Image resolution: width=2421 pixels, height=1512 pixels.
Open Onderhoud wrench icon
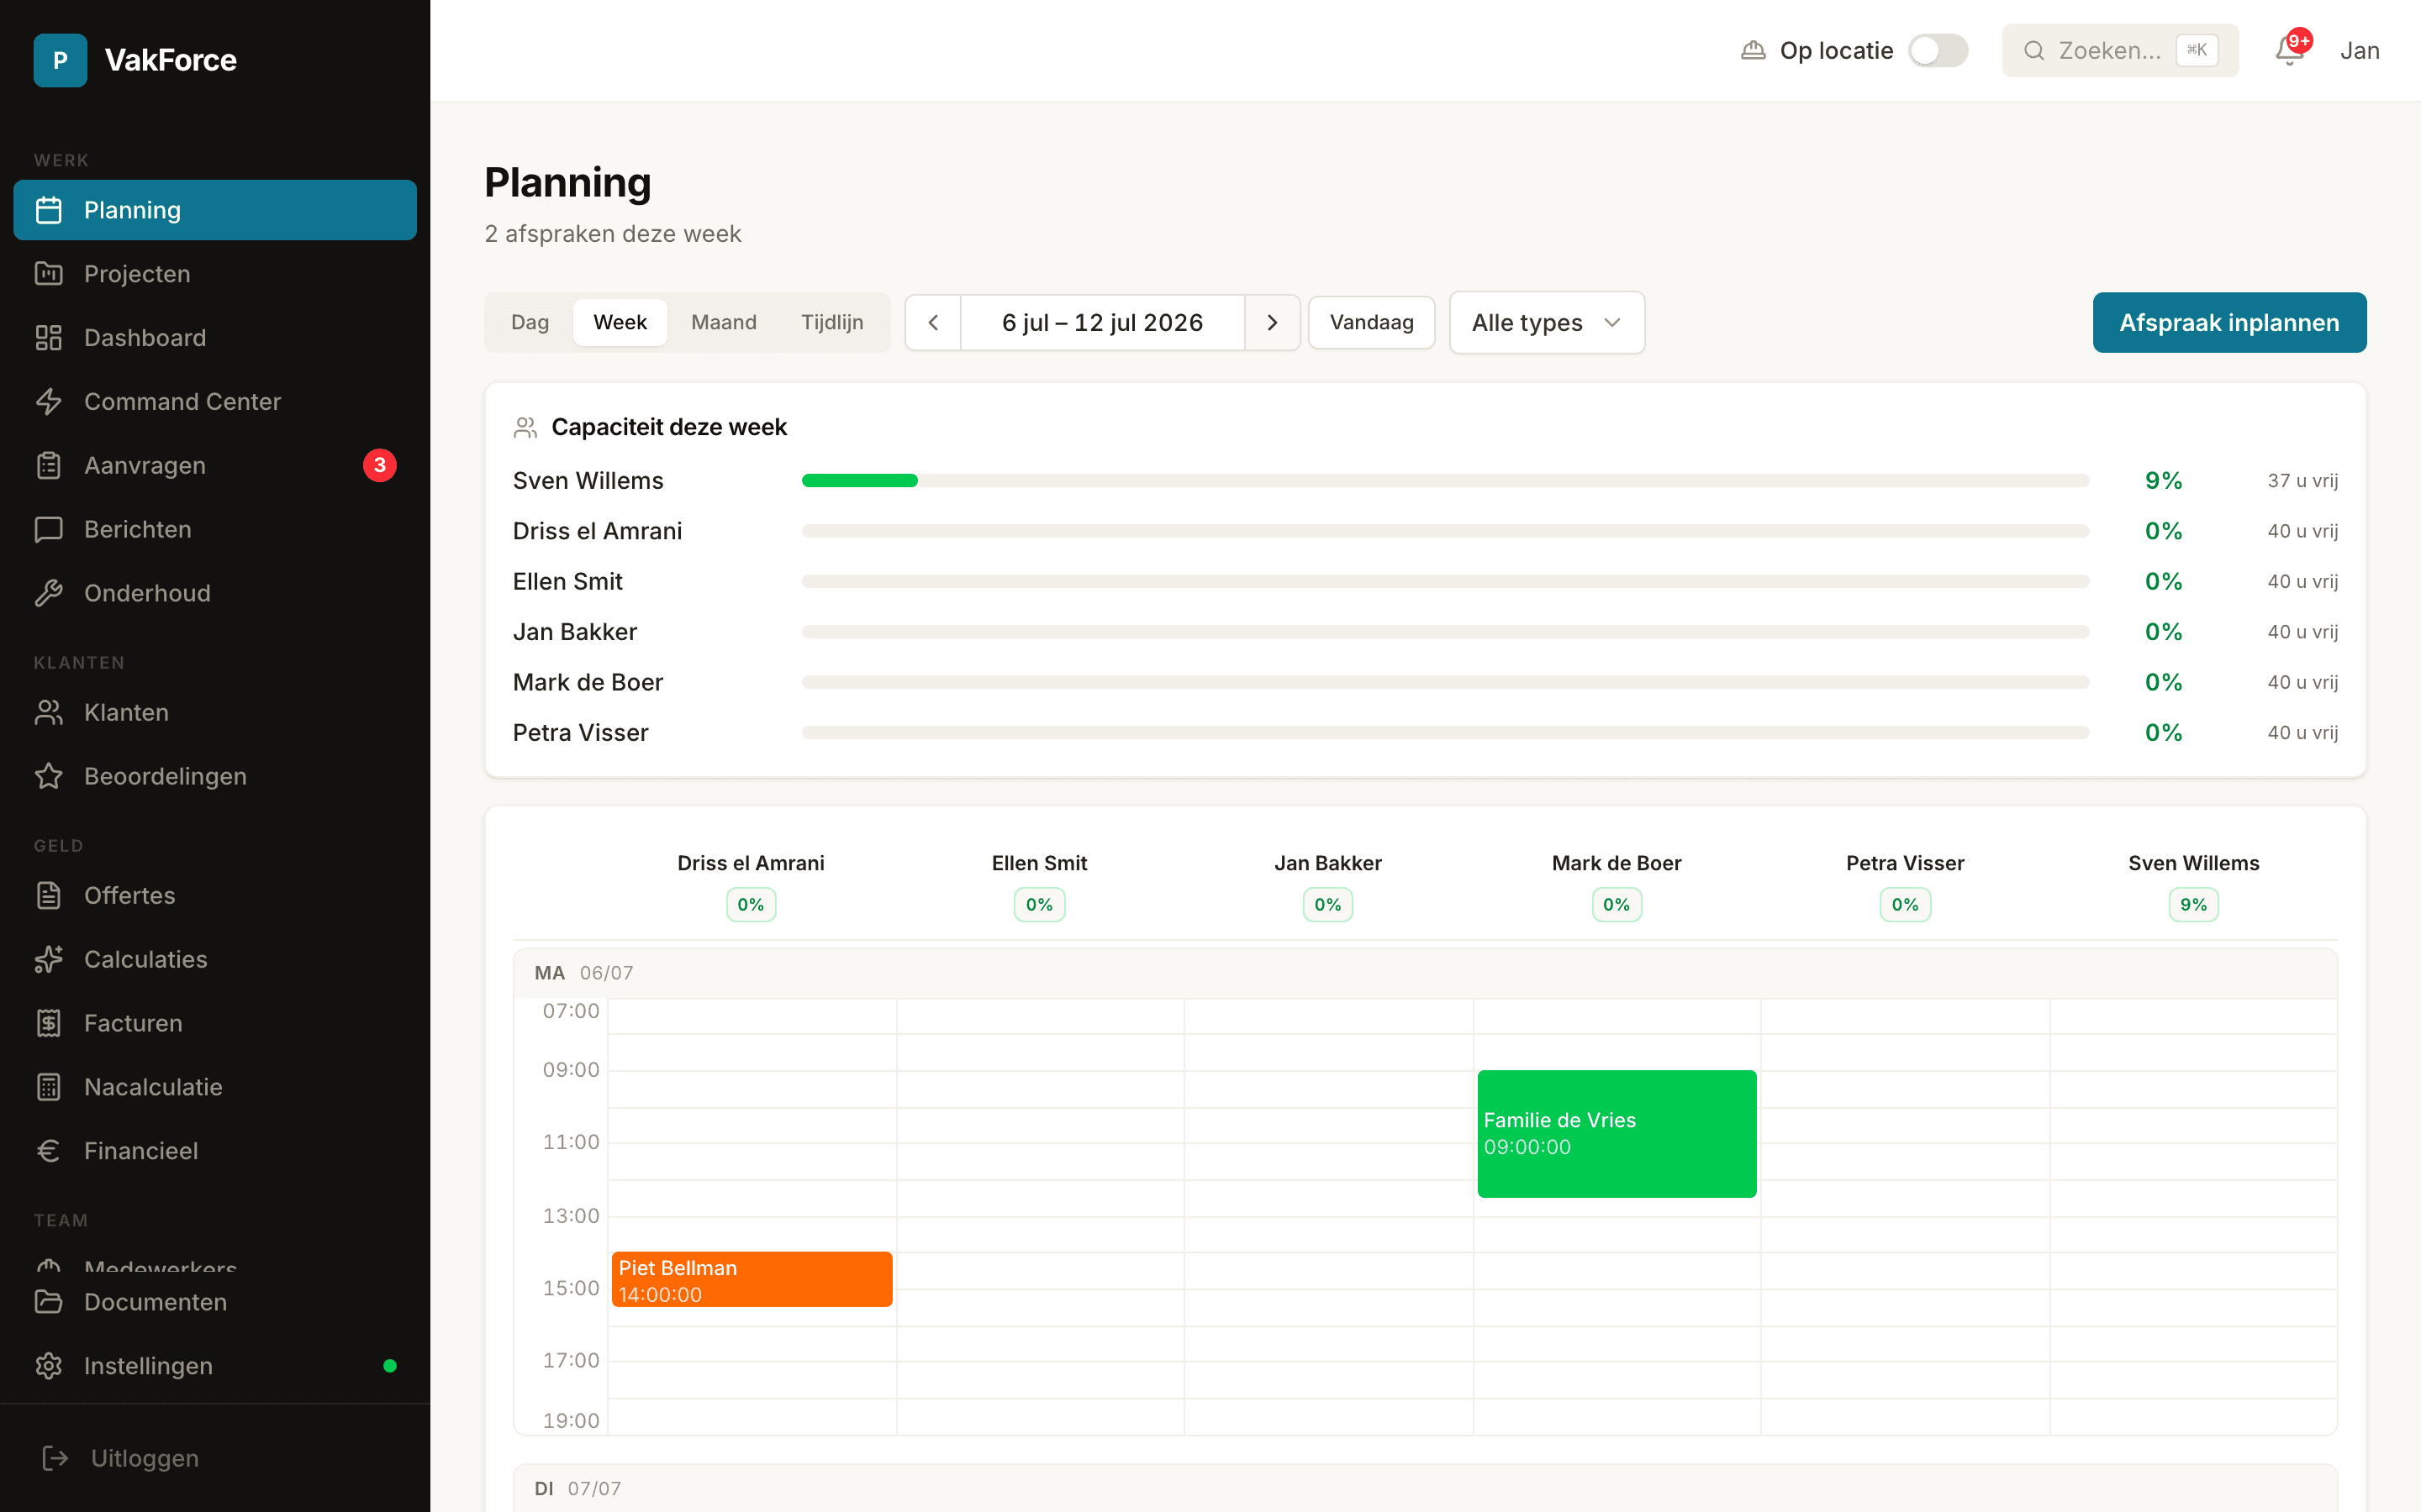tap(49, 594)
